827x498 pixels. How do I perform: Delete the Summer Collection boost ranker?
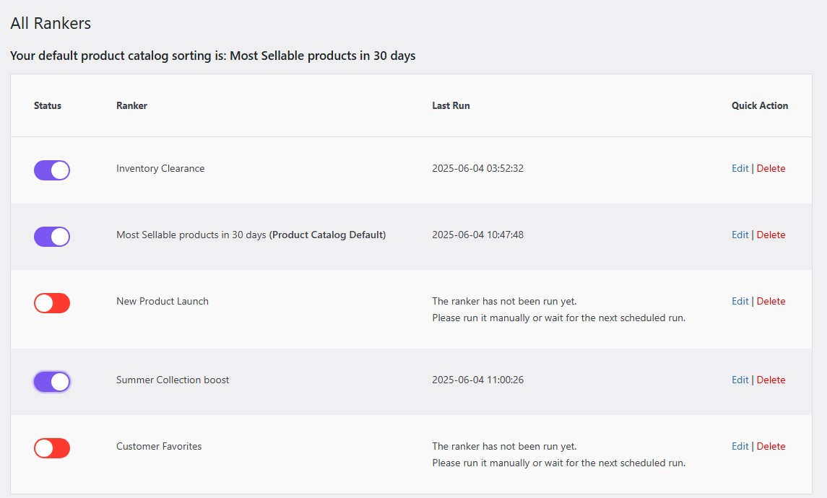(771, 380)
